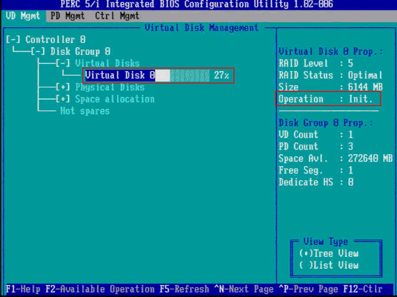This screenshot has height=297, width=397.
Task: Click the RAID Level value 5
Action: point(350,63)
